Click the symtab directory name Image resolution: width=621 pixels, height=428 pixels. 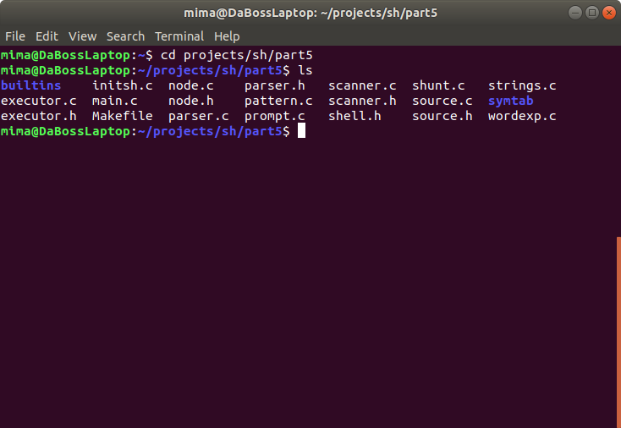point(510,101)
